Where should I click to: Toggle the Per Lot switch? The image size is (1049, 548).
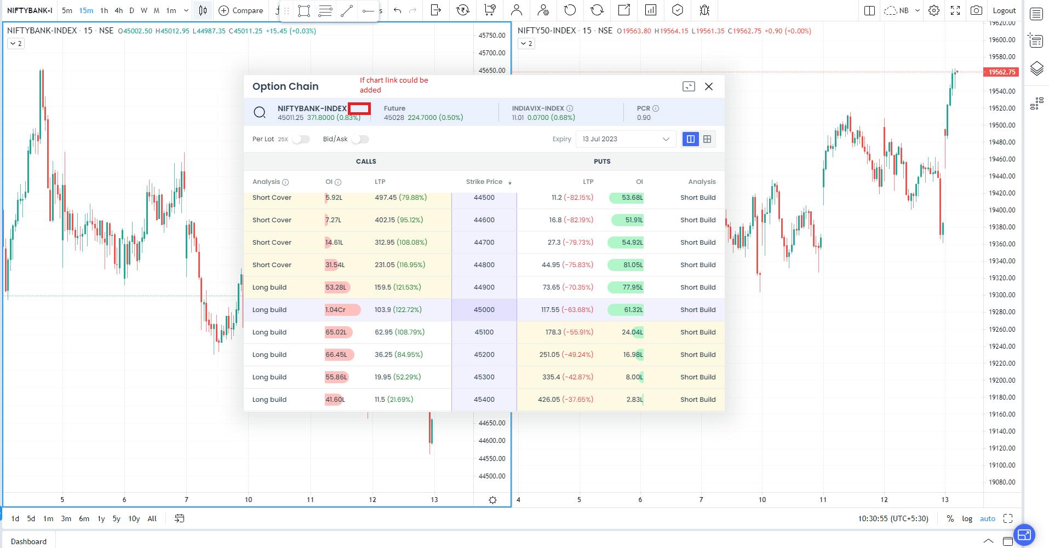[301, 139]
